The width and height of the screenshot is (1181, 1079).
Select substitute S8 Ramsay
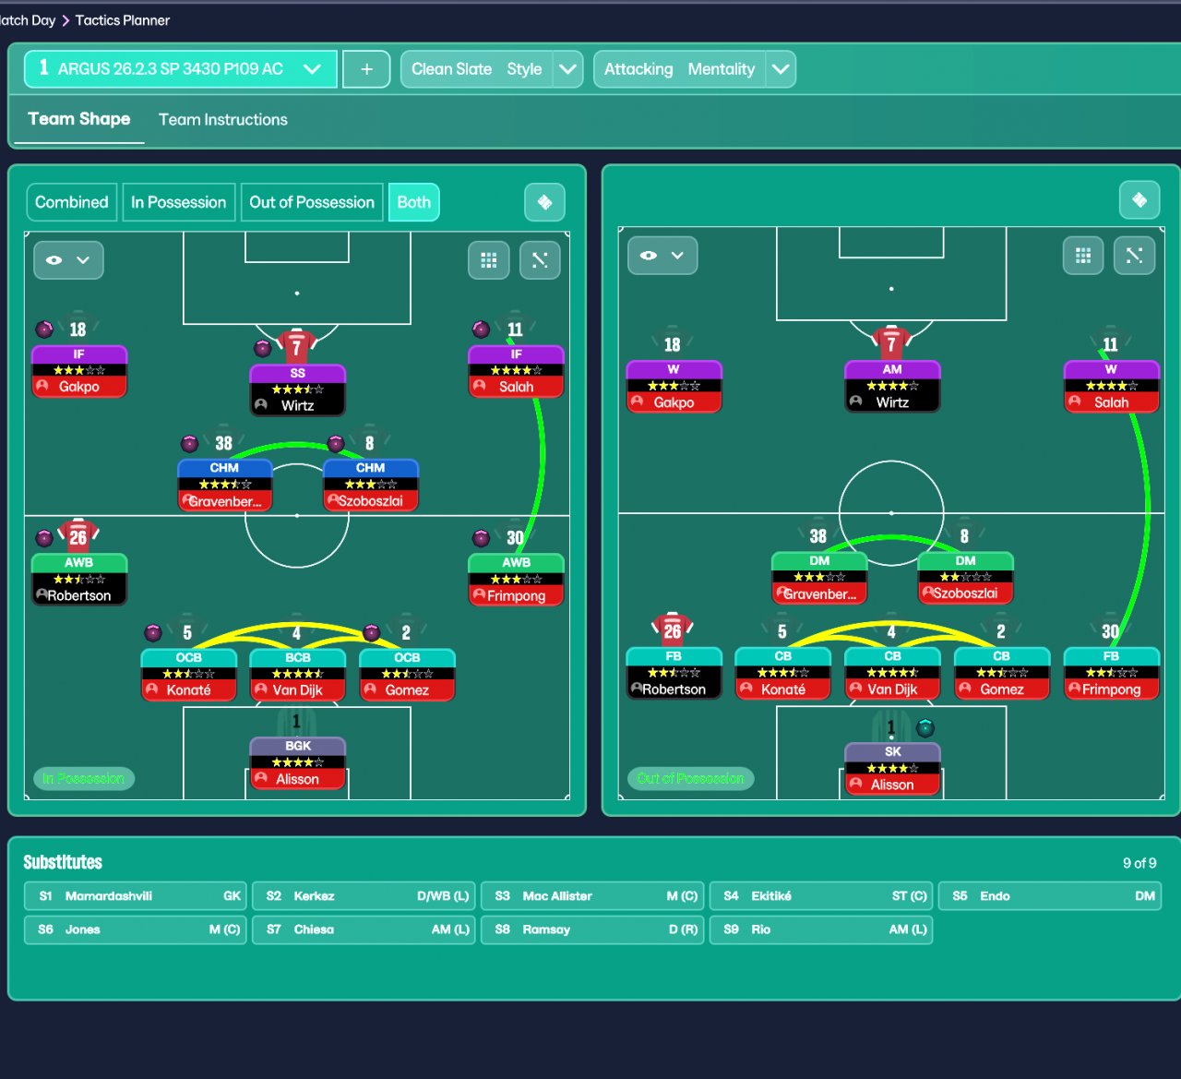(592, 929)
